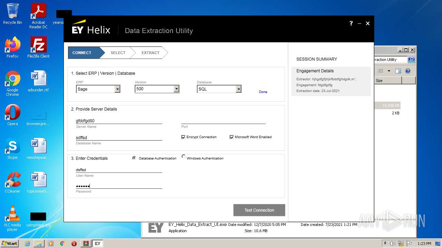Open the volume control in tray
The image size is (442, 248).
point(393,244)
